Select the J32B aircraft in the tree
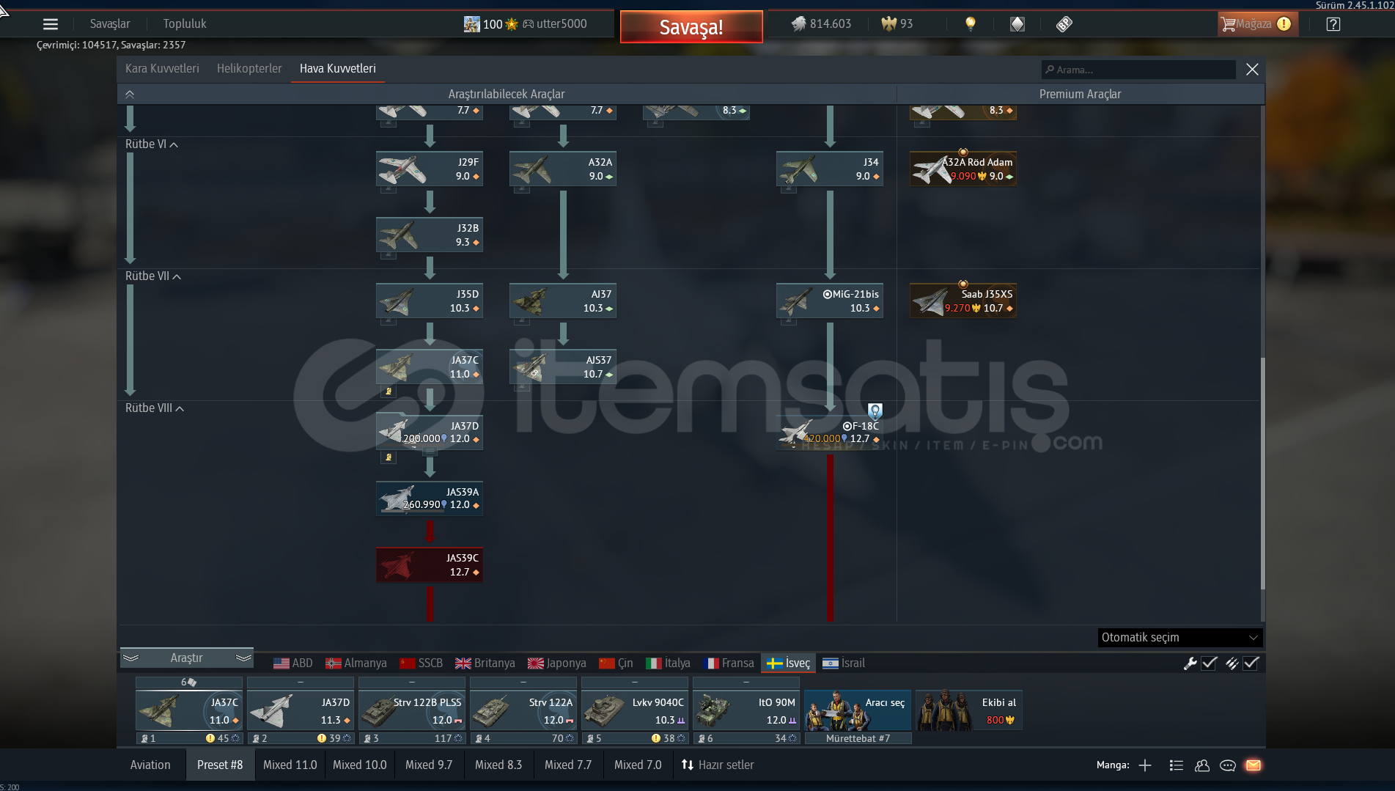The image size is (1395, 791). [x=430, y=235]
